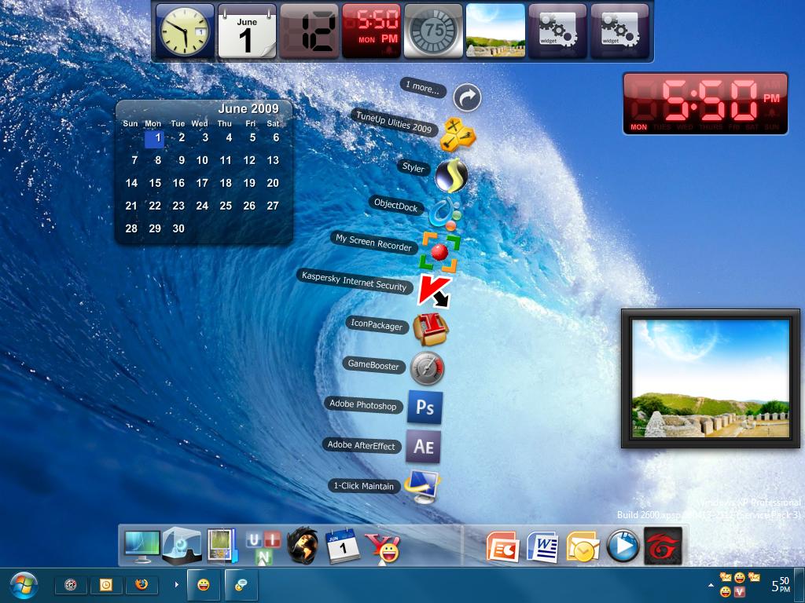Launch the GameBooster gauge icon
This screenshot has height=603, width=805.
pyautogui.click(x=427, y=368)
